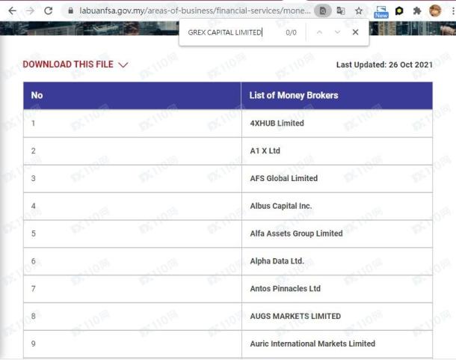The image size is (456, 360).
Task: Click the page search icon in the address bar
Action: coord(322,11)
